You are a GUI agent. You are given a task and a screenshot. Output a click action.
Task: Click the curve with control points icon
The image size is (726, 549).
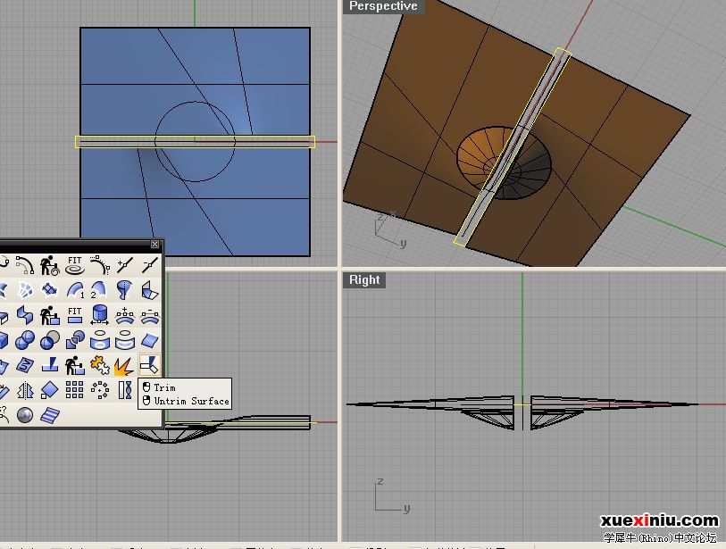coord(25,265)
